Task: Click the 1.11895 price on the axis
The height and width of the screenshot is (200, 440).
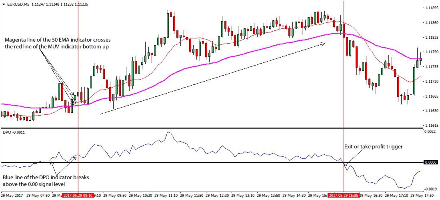Action: pyautogui.click(x=431, y=8)
